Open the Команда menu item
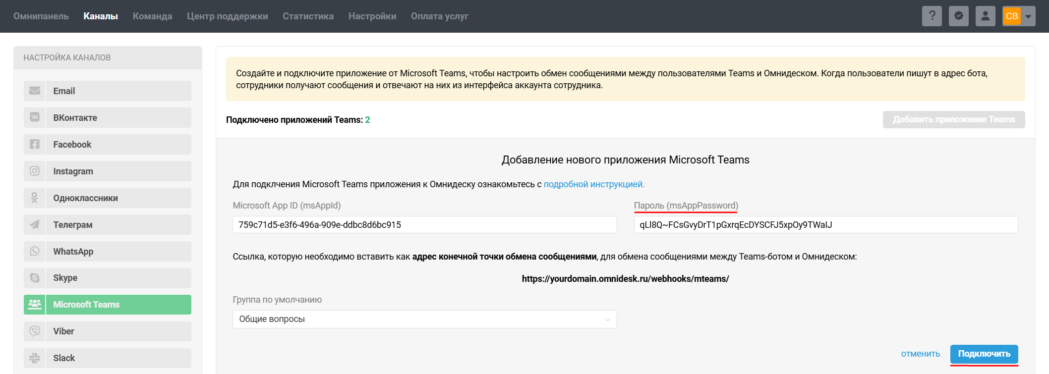Screen dimensions: 1049x374 [153, 16]
